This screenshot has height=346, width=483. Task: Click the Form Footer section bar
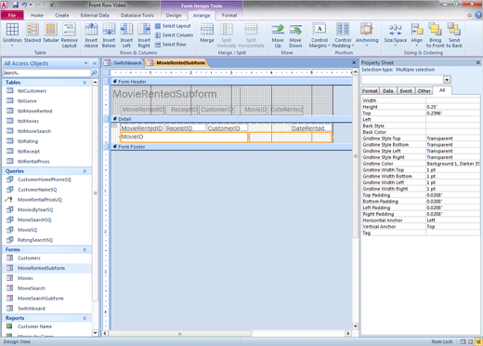pyautogui.click(x=231, y=147)
